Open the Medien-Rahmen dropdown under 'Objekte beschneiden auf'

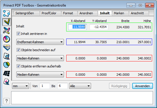40,58
